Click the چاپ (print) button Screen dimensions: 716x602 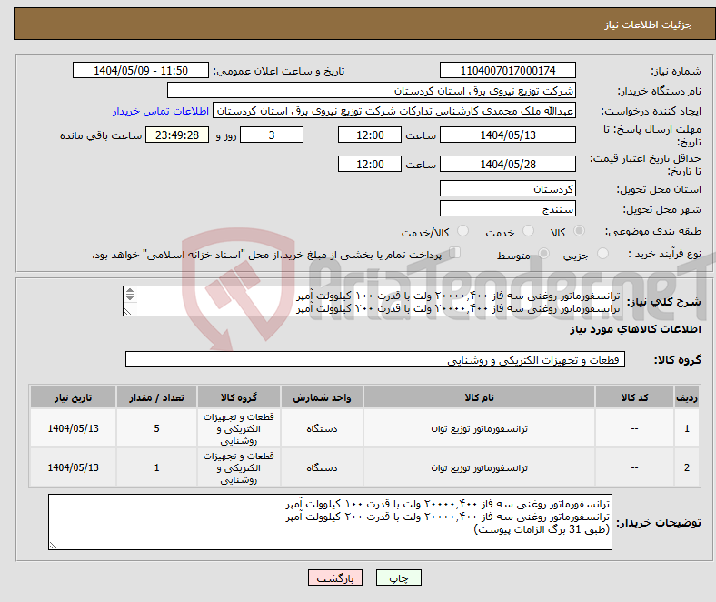tap(398, 577)
